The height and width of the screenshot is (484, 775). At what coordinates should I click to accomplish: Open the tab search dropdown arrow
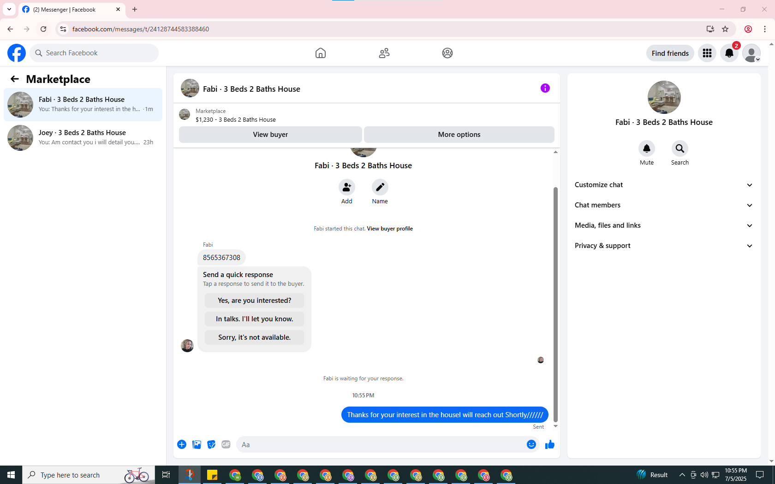click(x=9, y=9)
